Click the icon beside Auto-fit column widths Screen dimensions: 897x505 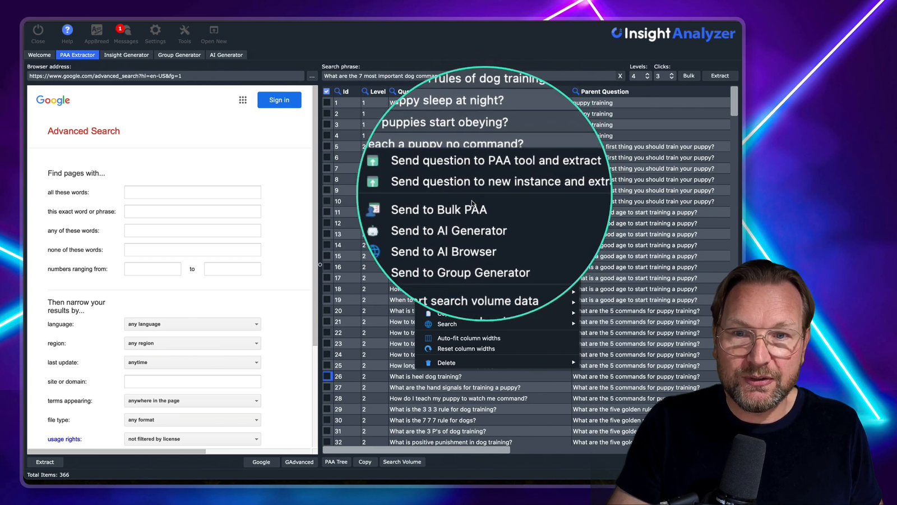pos(428,338)
